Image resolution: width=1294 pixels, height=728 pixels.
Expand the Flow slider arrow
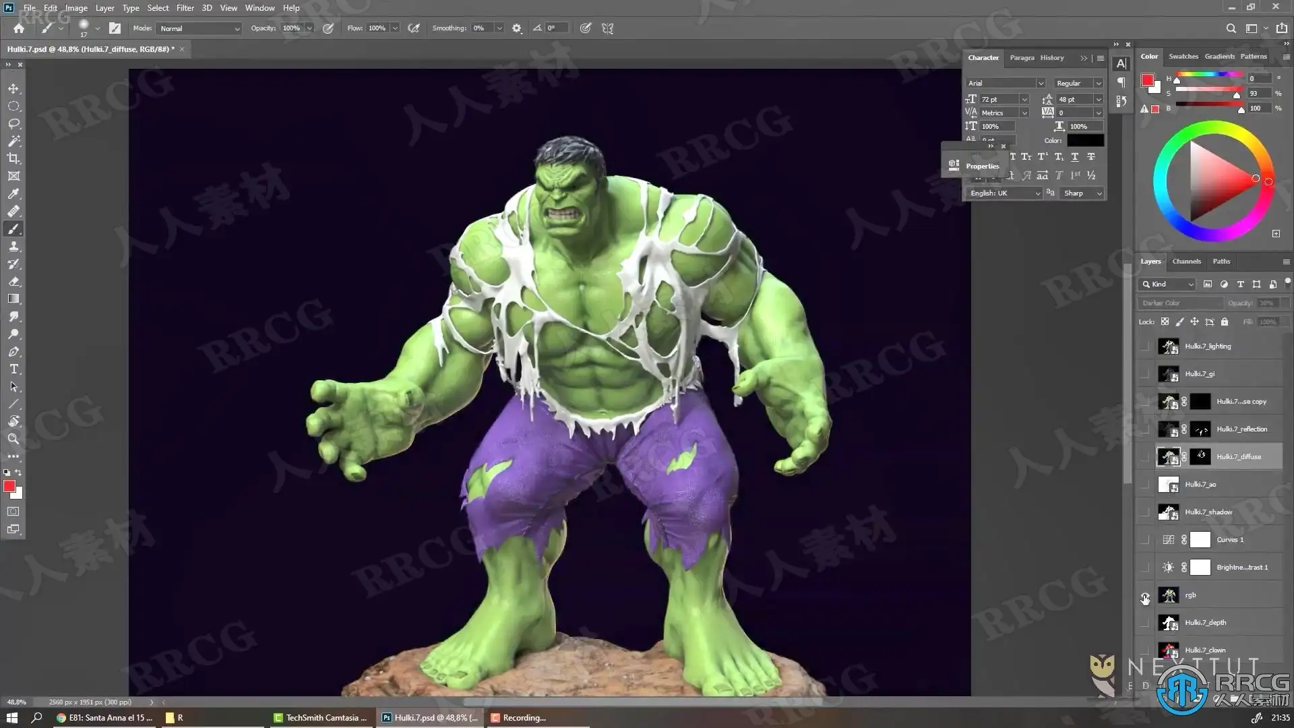395,28
